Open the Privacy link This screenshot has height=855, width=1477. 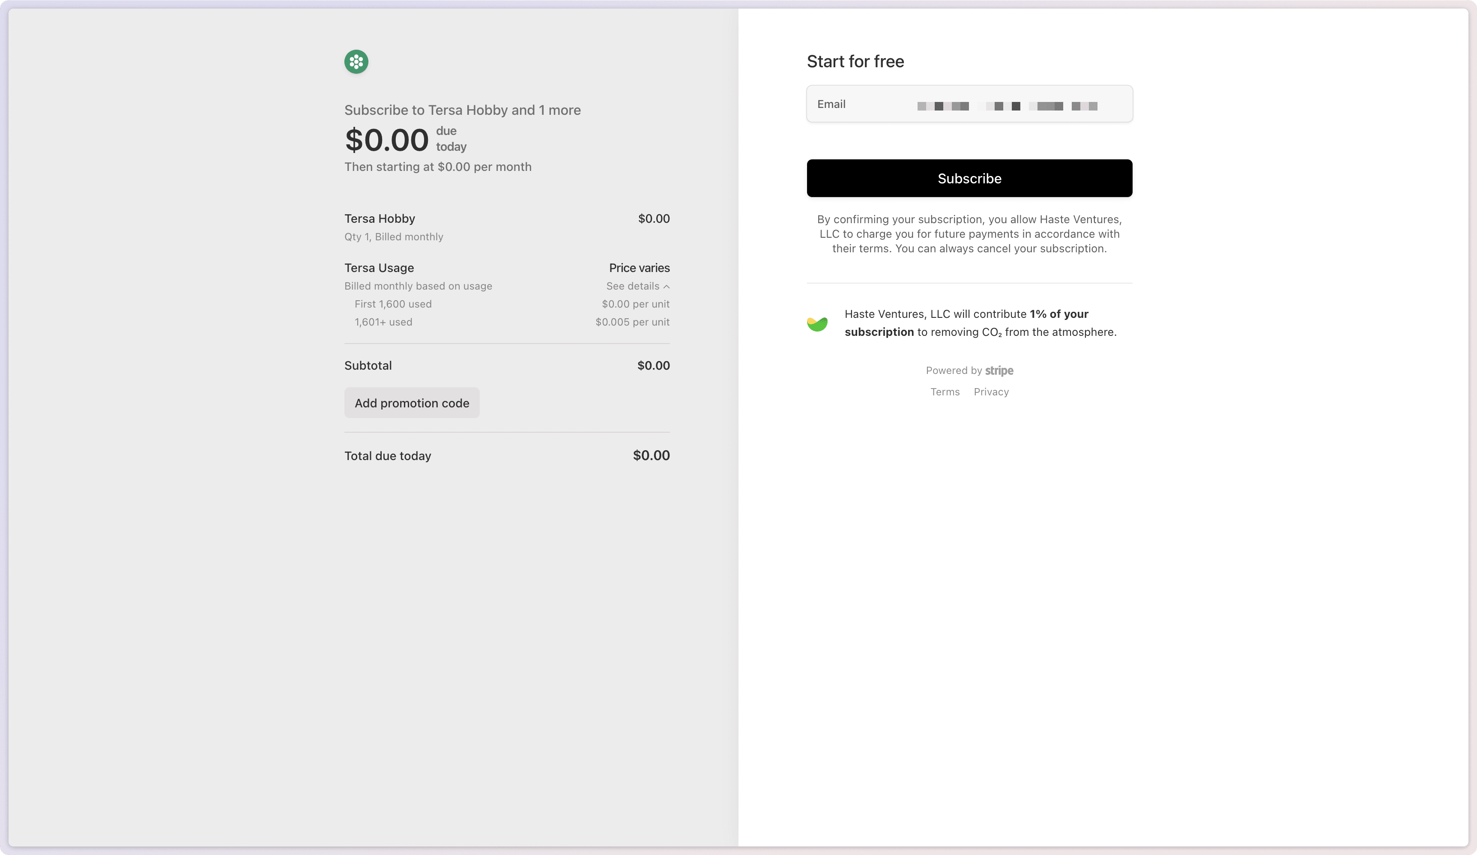click(991, 392)
